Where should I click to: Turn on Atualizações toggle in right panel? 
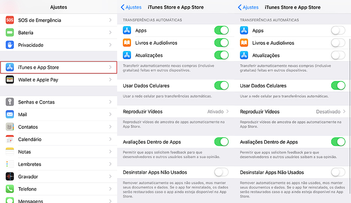click(x=338, y=55)
